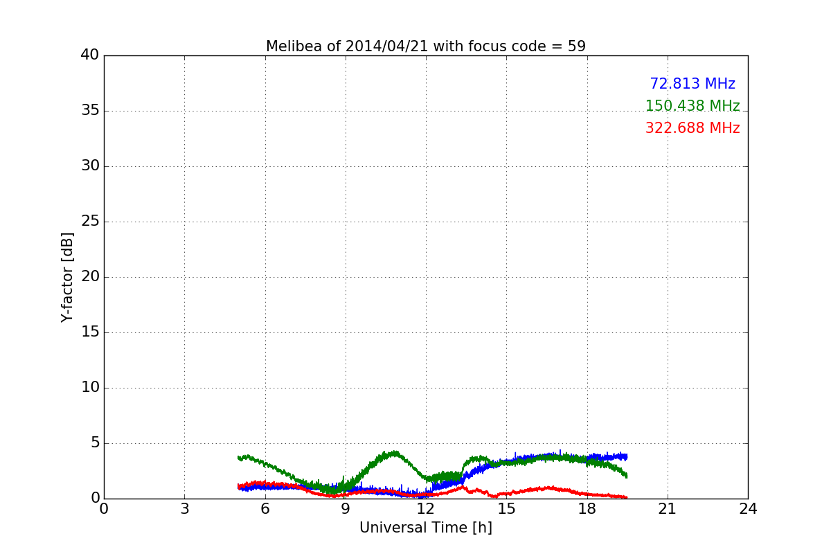Viewport: 831px width, 554px height.
Task: Click y-axis tick value 25
Action: [90, 222]
